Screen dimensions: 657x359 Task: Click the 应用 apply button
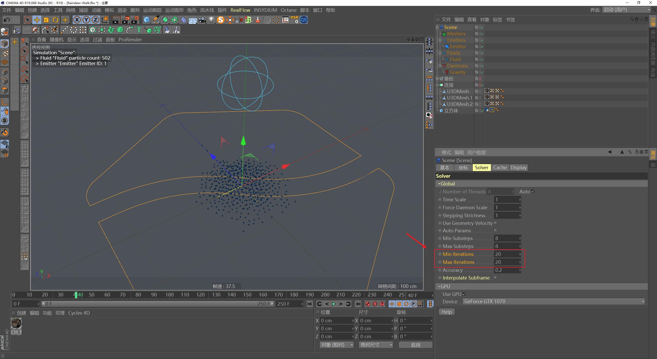click(416, 345)
